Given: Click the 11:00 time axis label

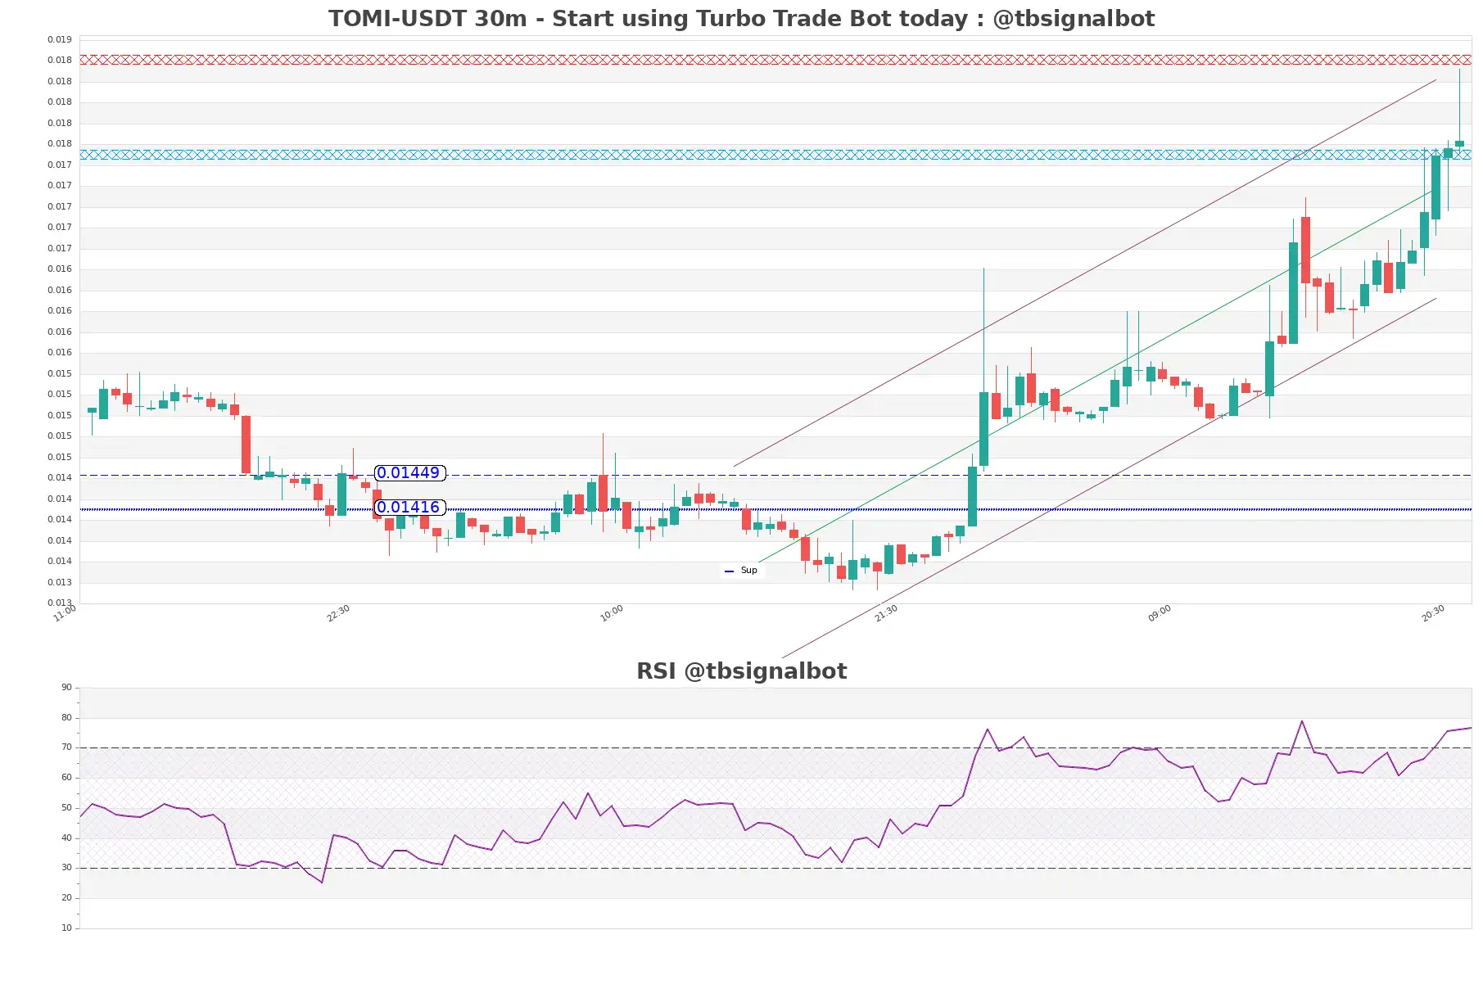Looking at the screenshot, I should pos(65,613).
